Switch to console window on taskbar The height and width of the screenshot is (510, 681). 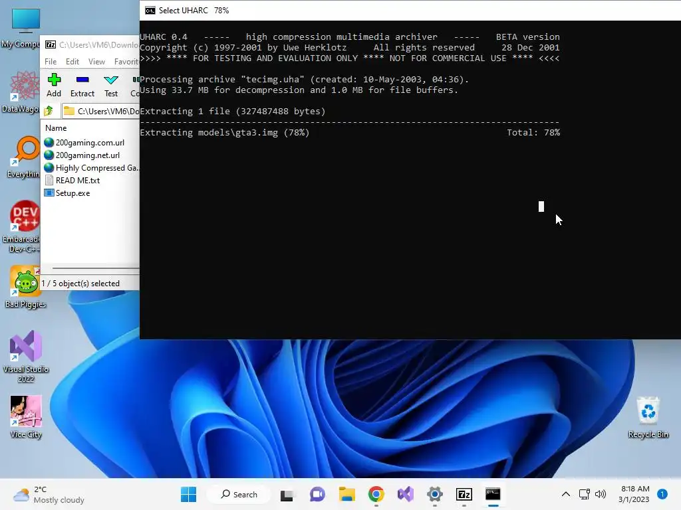[x=493, y=494]
